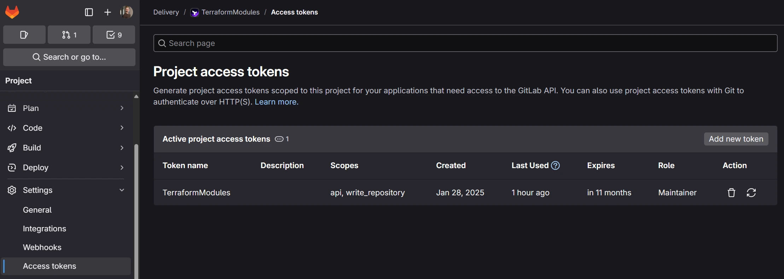Open Integrations settings page
Image resolution: width=784 pixels, height=279 pixels.
click(x=45, y=228)
